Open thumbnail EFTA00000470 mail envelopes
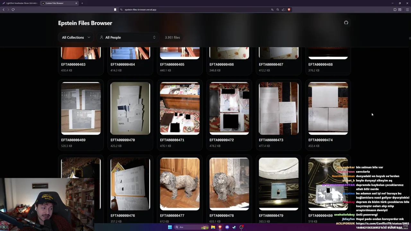 click(x=130, y=108)
